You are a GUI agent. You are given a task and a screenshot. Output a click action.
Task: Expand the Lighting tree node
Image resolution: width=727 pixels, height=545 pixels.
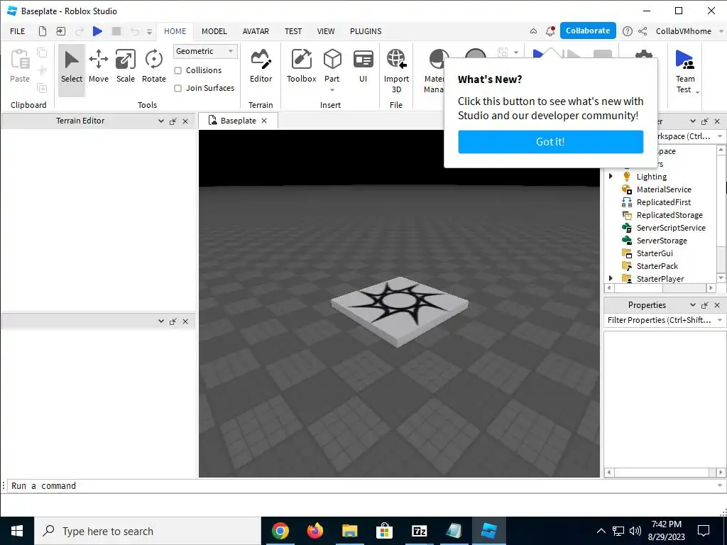pyautogui.click(x=611, y=176)
